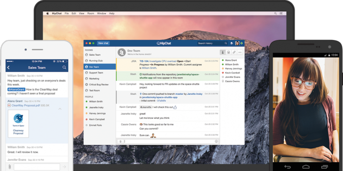Tap the iPhone message input field
Image resolution: width=343 pixels, height=171 pixels.
coord(37,167)
